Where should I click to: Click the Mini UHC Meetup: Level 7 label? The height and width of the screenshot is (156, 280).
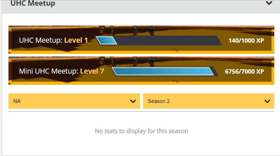click(62, 71)
